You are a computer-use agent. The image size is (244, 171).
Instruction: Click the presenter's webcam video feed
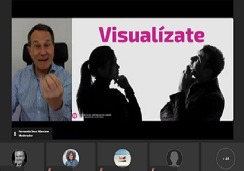(42, 70)
